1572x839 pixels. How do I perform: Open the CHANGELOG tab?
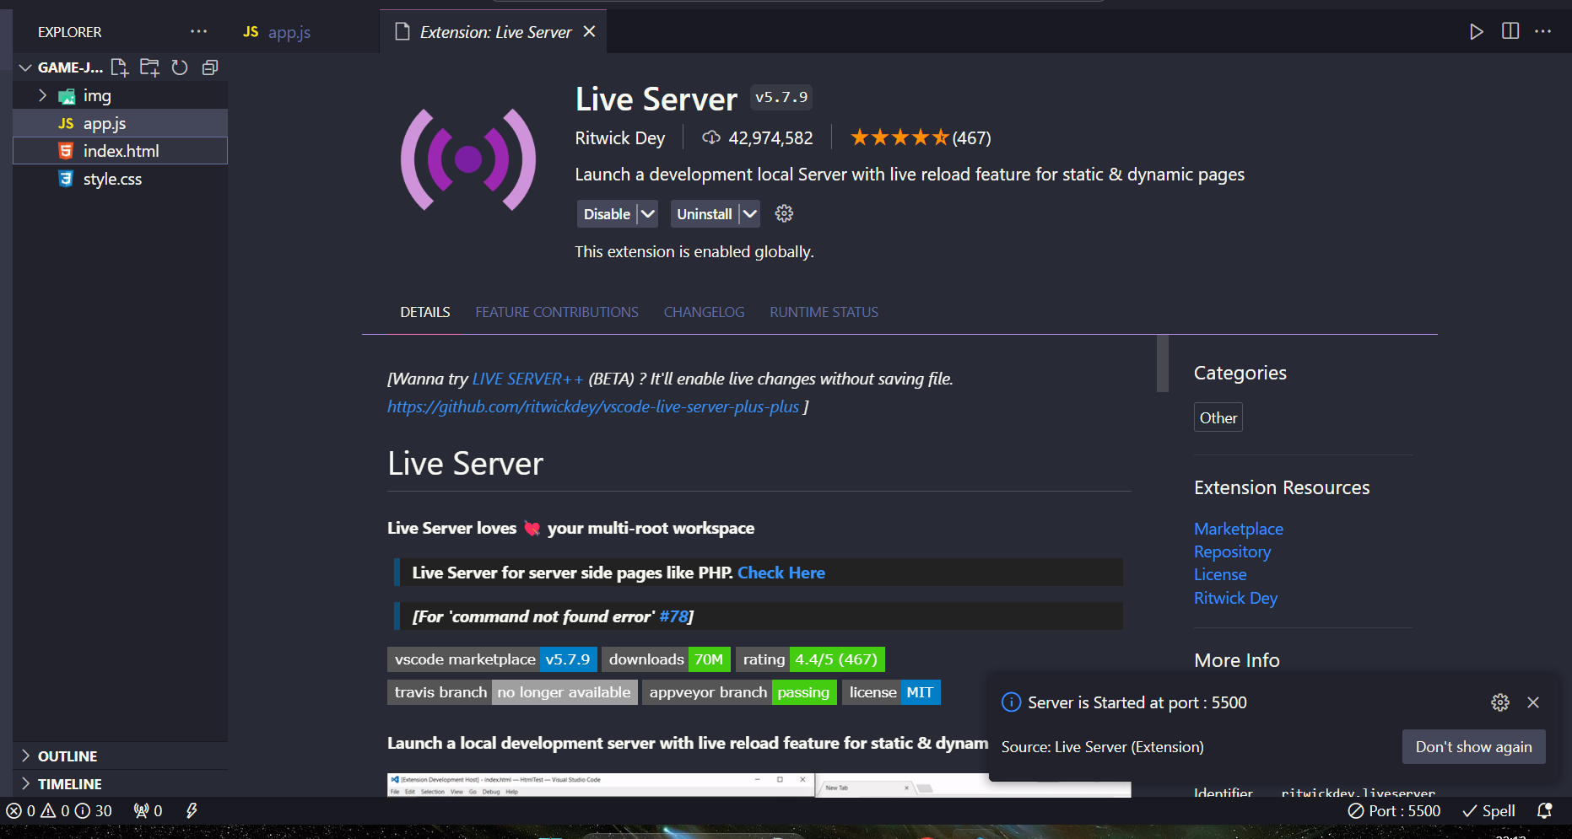(704, 312)
